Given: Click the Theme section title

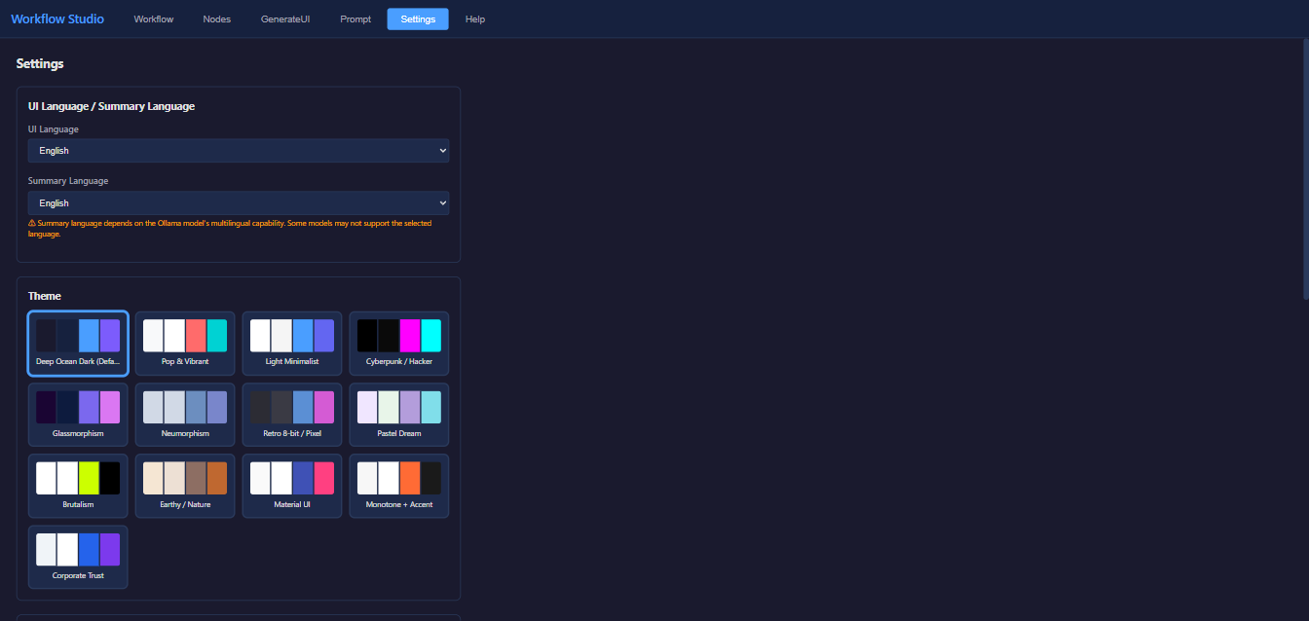Looking at the screenshot, I should click(45, 296).
